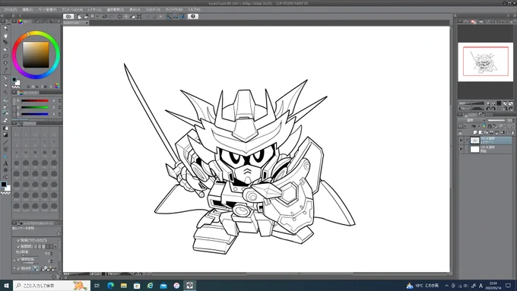
Task: Click the taskbar search box
Action: tap(52, 286)
